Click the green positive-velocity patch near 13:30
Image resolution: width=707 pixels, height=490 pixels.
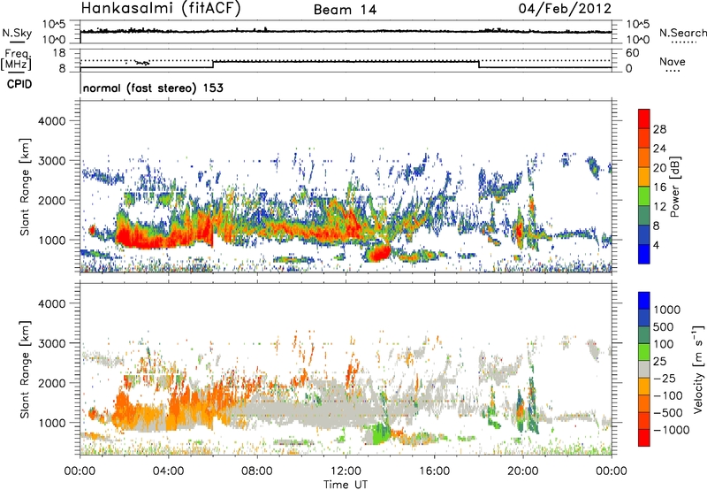380,434
